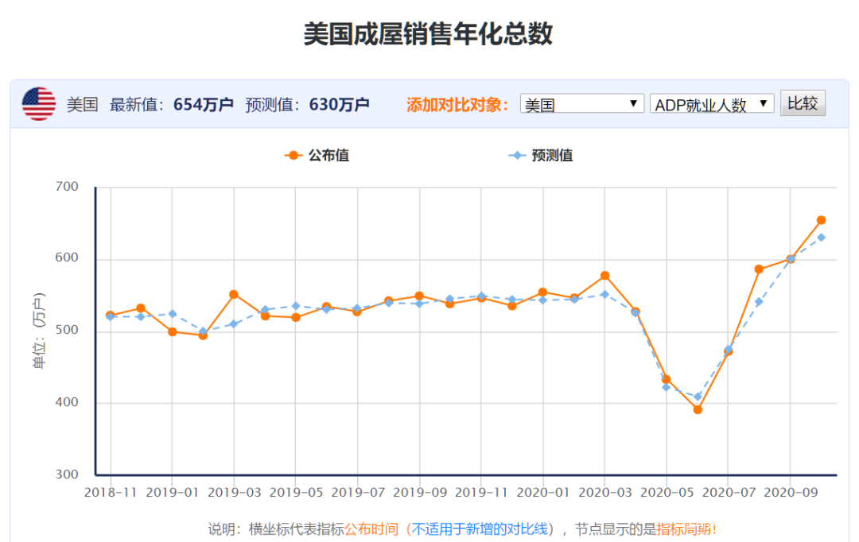Click the latest blue forecast point at 630
Viewport: 859px width, 542px height.
(822, 237)
